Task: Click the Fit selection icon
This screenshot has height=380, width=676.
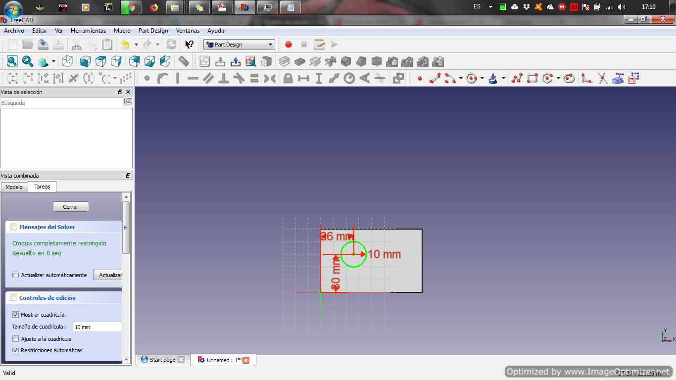Action: click(x=28, y=61)
